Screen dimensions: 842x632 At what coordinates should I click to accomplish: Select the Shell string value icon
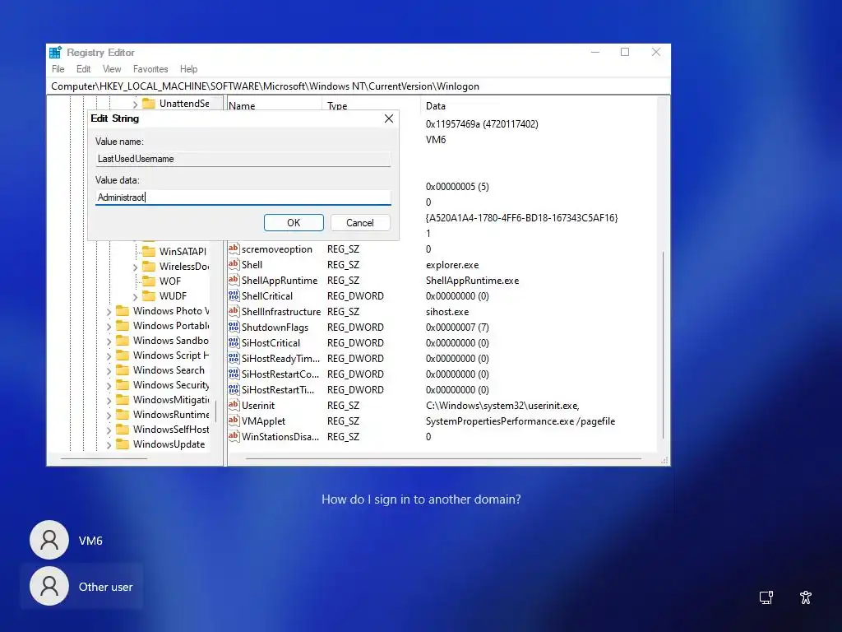(x=234, y=264)
